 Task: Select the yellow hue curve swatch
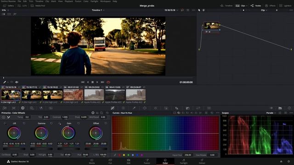(x=124, y=155)
